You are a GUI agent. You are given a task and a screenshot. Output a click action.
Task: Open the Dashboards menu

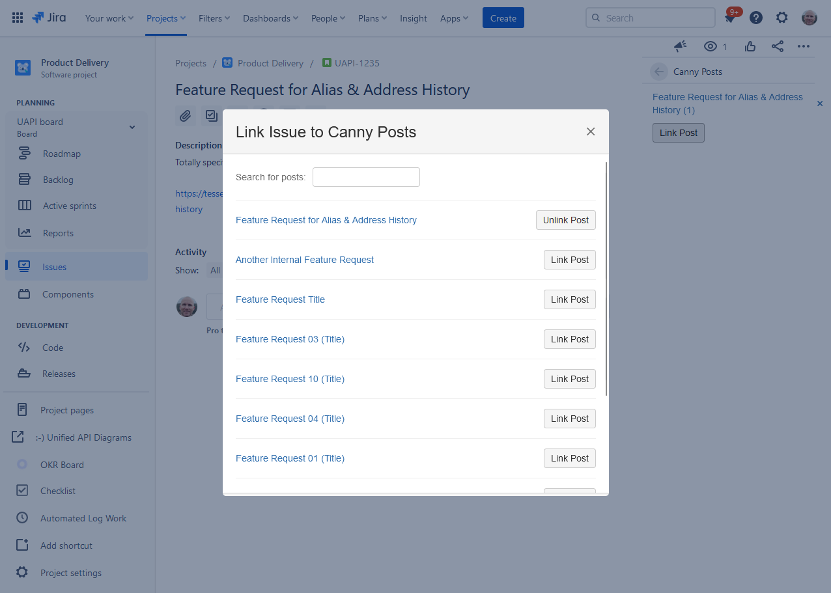[x=270, y=18]
